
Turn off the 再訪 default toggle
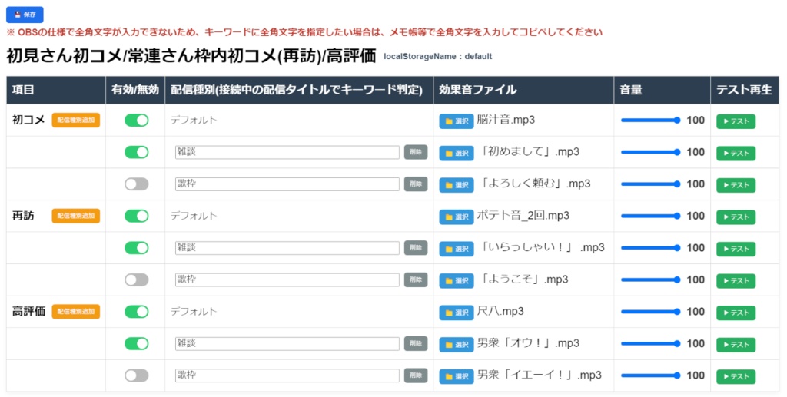click(137, 217)
